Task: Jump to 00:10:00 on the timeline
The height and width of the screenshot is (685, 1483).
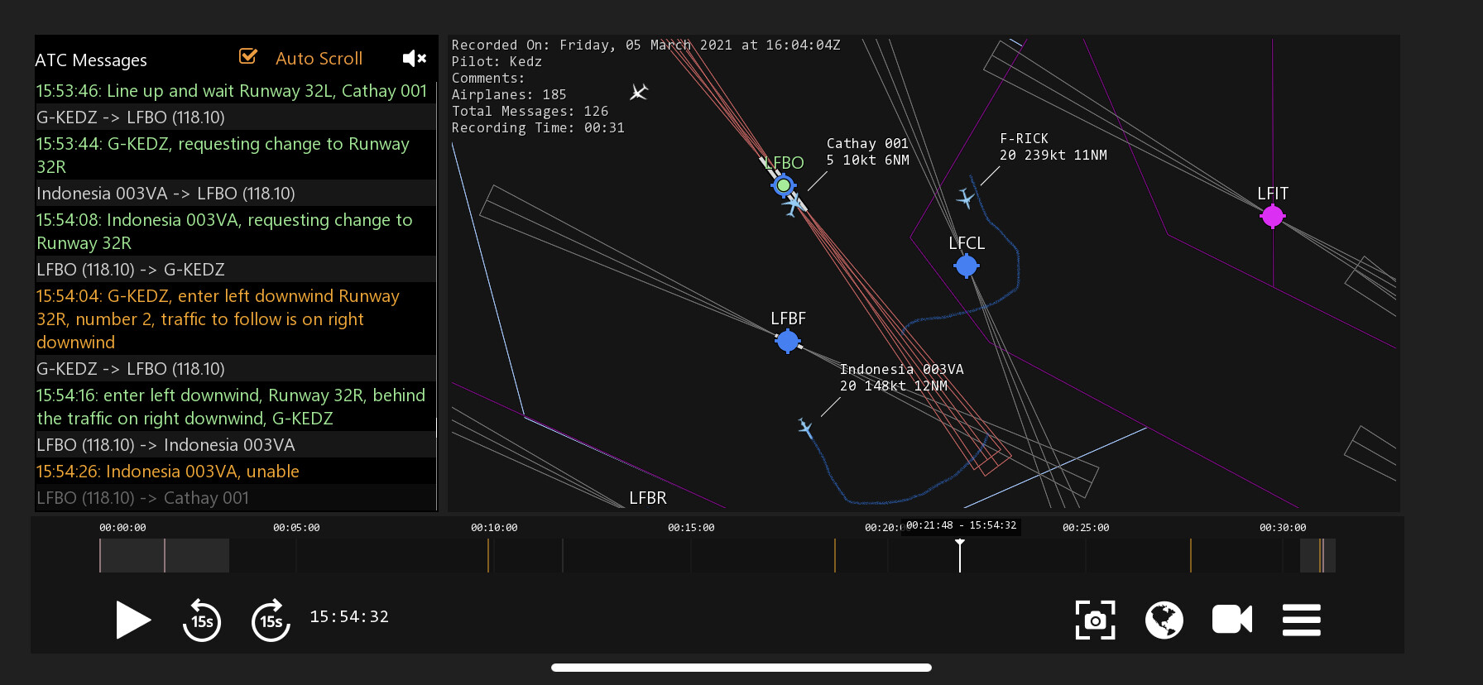Action: click(x=494, y=528)
